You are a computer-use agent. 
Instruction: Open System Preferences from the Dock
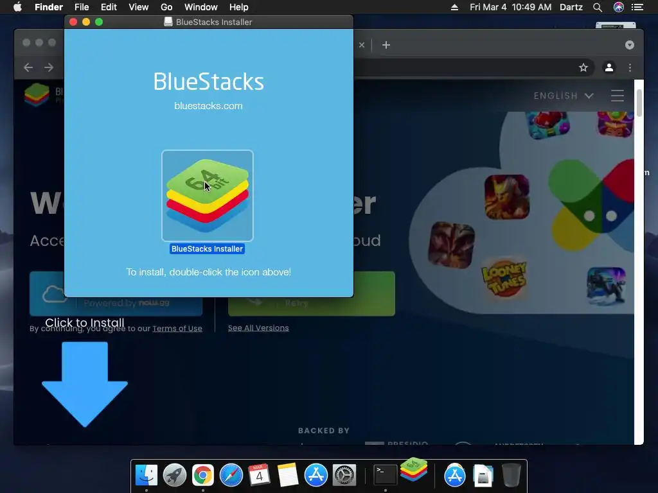point(344,475)
